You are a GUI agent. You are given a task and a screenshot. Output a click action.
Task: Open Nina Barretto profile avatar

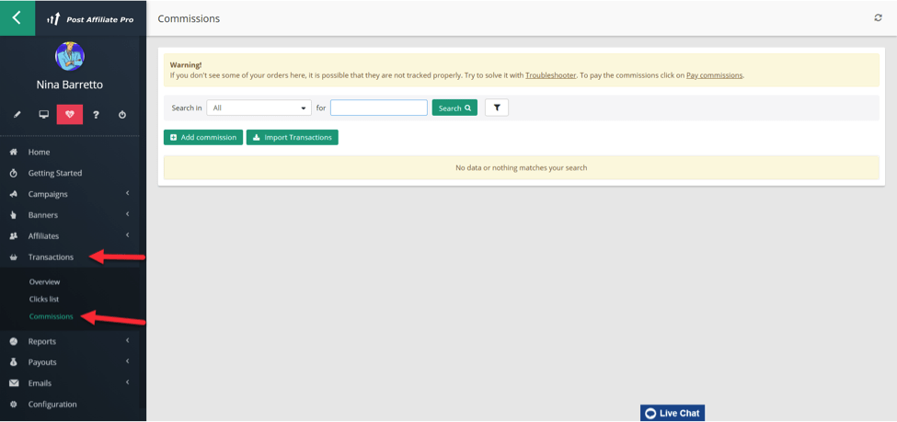[x=70, y=57]
